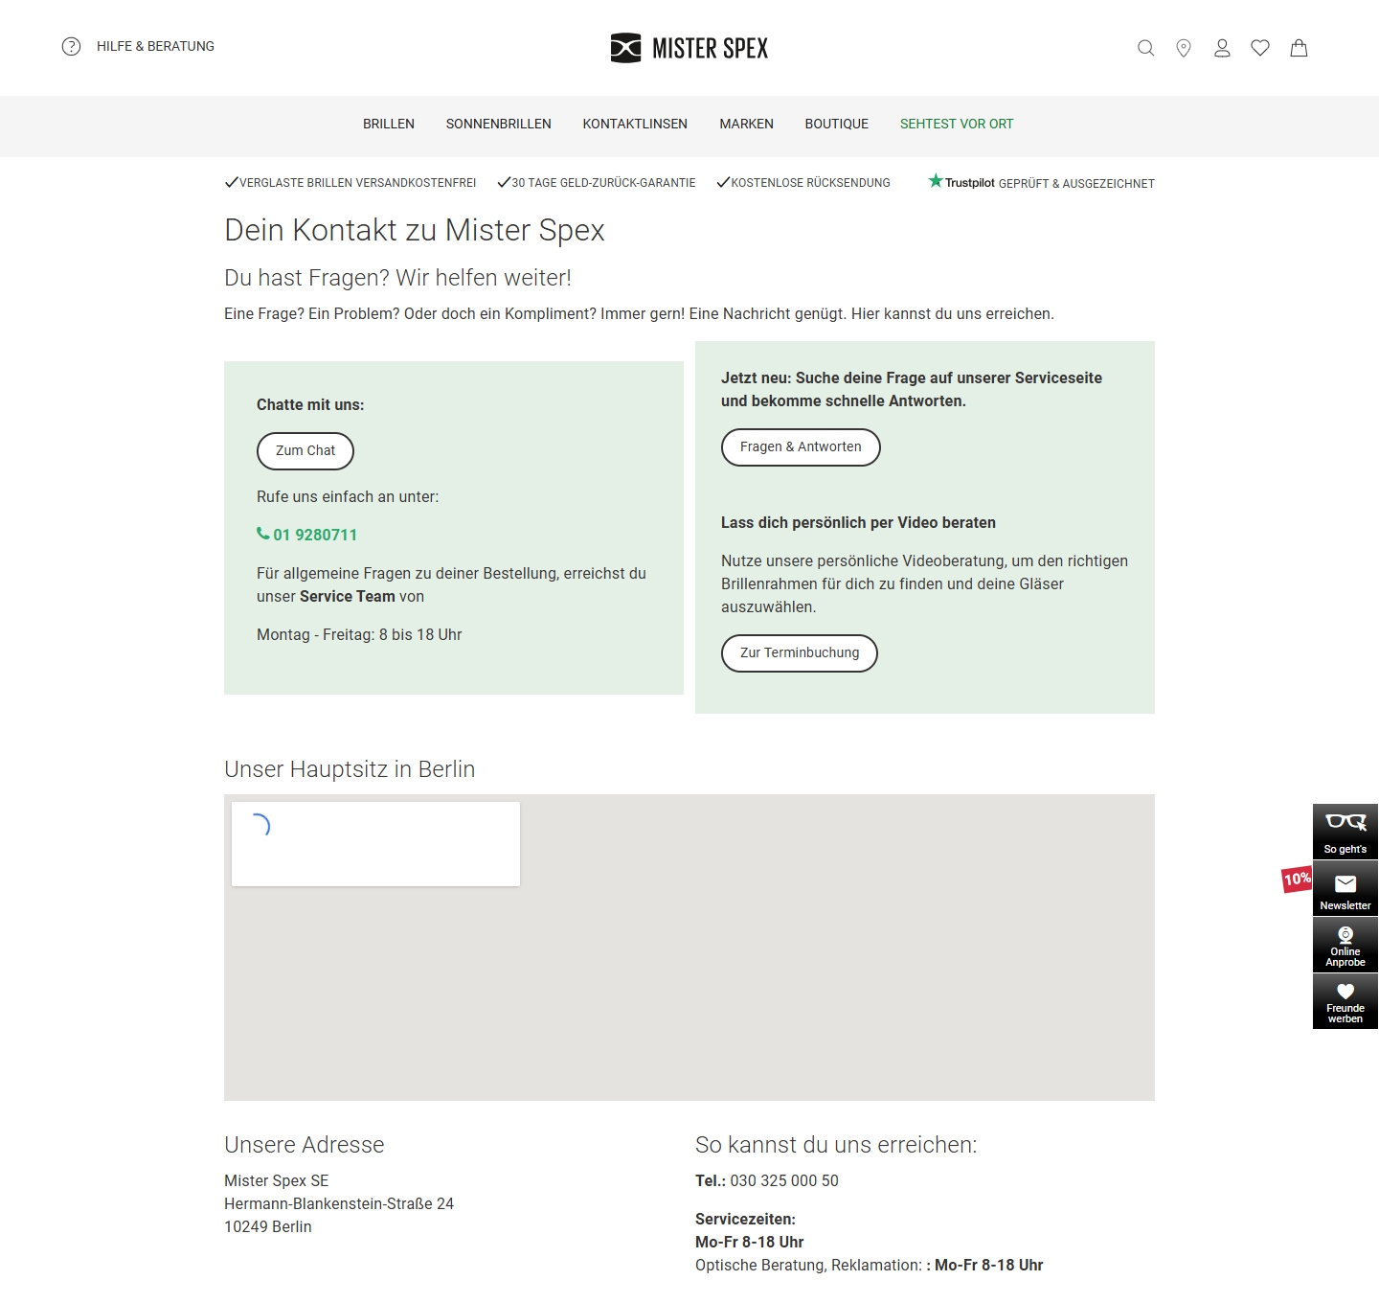Click 'Servicezeiten:' label

coord(745,1219)
